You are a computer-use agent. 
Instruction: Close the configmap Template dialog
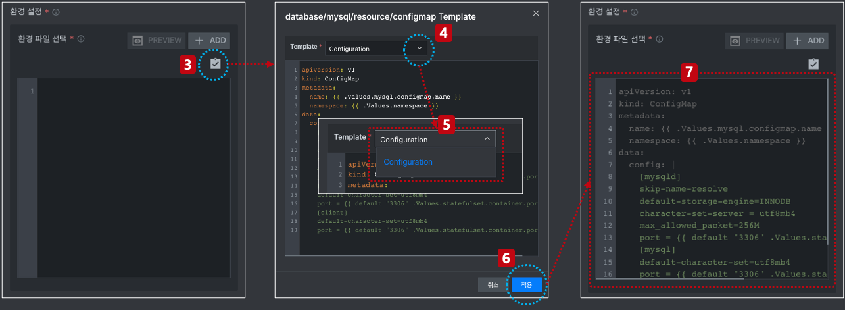click(536, 13)
